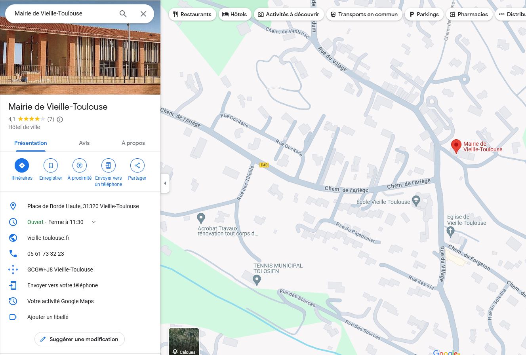Click the website globe icon
526x355 pixels.
(13, 238)
